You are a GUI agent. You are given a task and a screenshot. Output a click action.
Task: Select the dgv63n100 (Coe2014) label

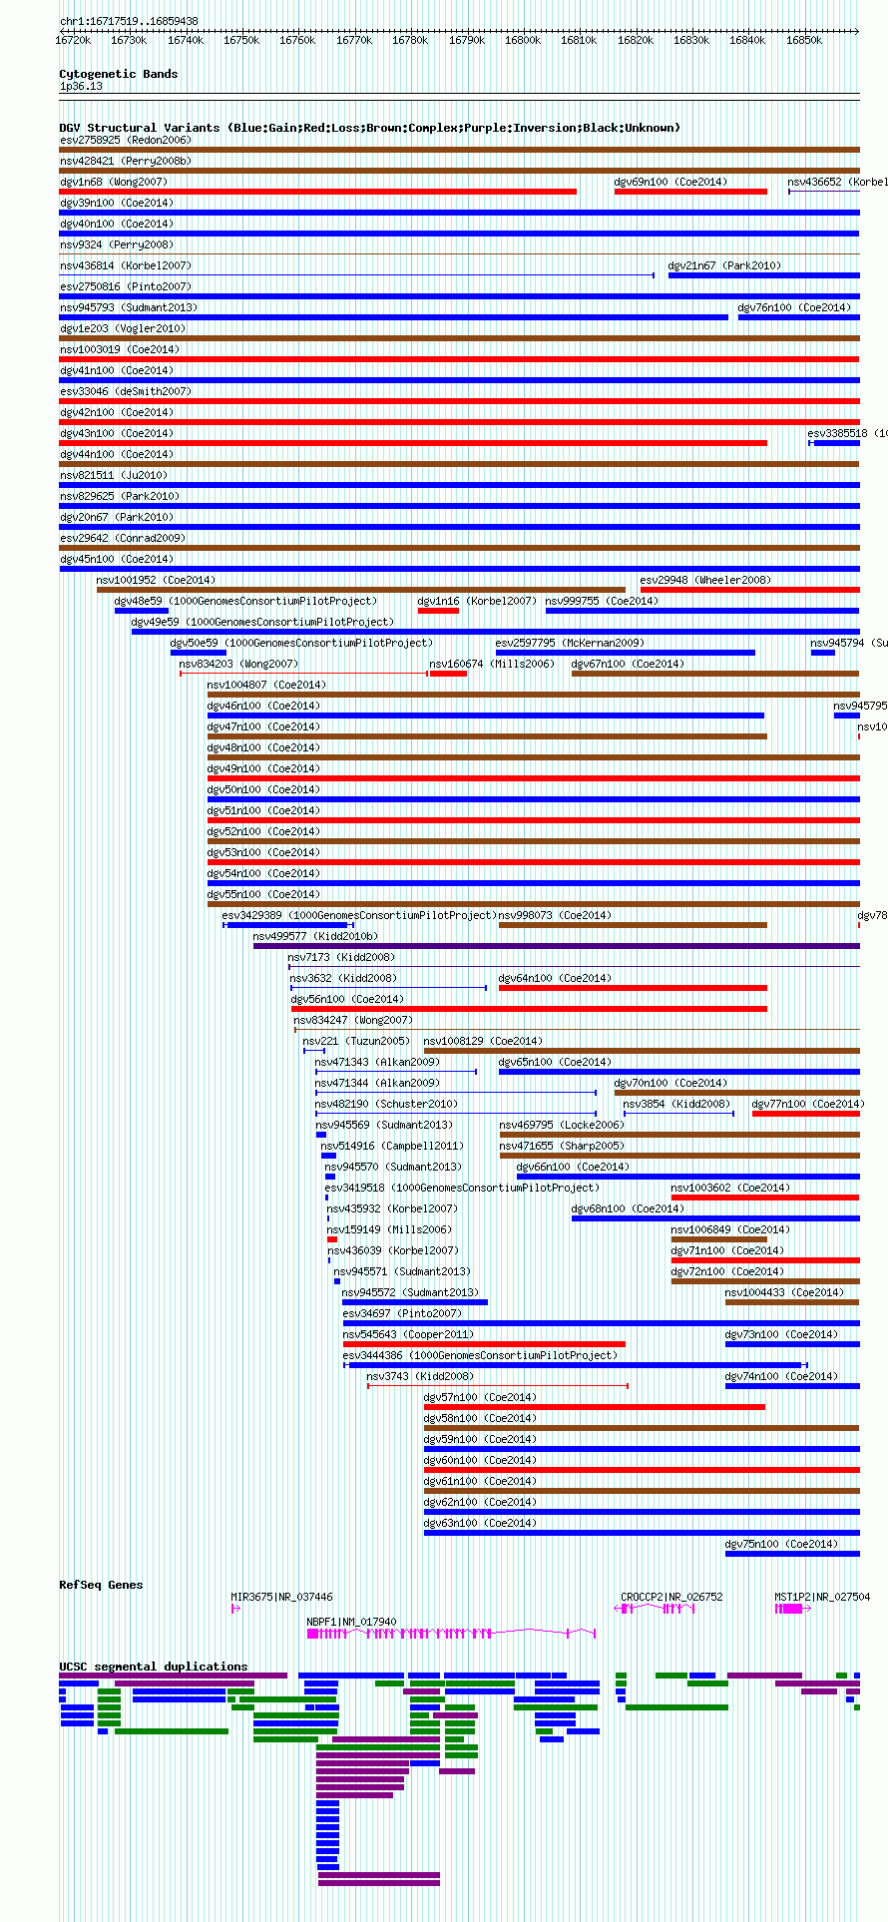[480, 1523]
